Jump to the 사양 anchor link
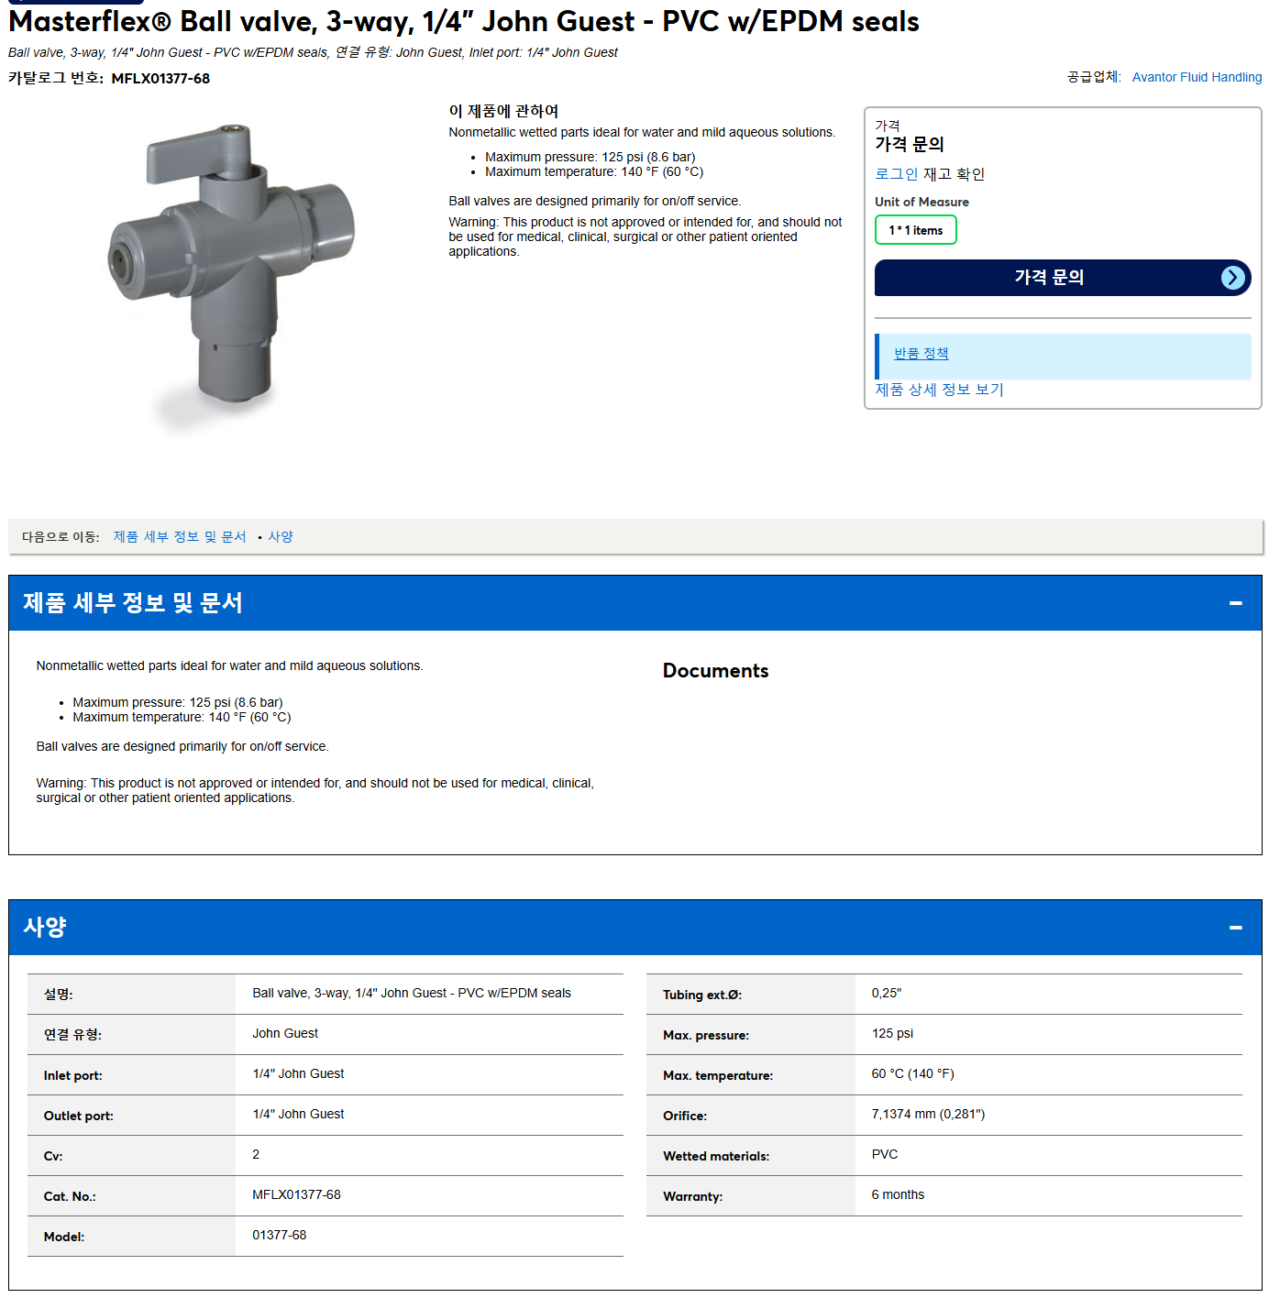The width and height of the screenshot is (1269, 1309). [281, 537]
